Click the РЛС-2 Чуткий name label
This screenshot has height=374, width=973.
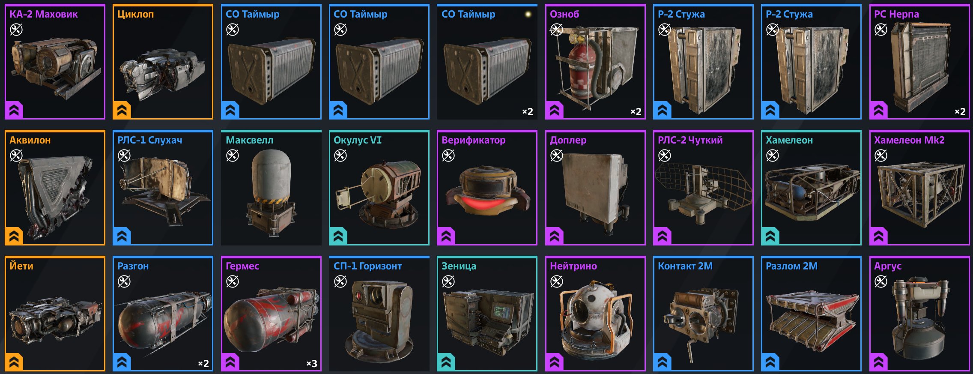click(690, 140)
